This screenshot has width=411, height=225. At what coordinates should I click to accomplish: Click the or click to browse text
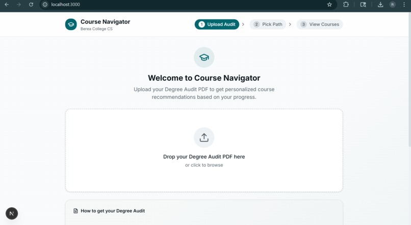point(204,165)
